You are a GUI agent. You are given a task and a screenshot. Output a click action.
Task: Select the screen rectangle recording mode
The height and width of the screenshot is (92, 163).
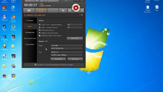(x=41, y=10)
